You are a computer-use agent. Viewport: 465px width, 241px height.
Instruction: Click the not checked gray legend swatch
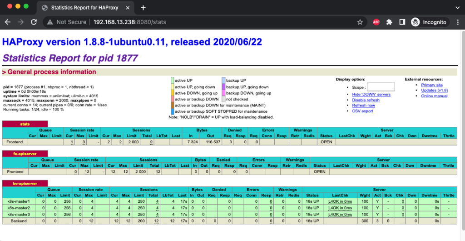tap(223, 99)
